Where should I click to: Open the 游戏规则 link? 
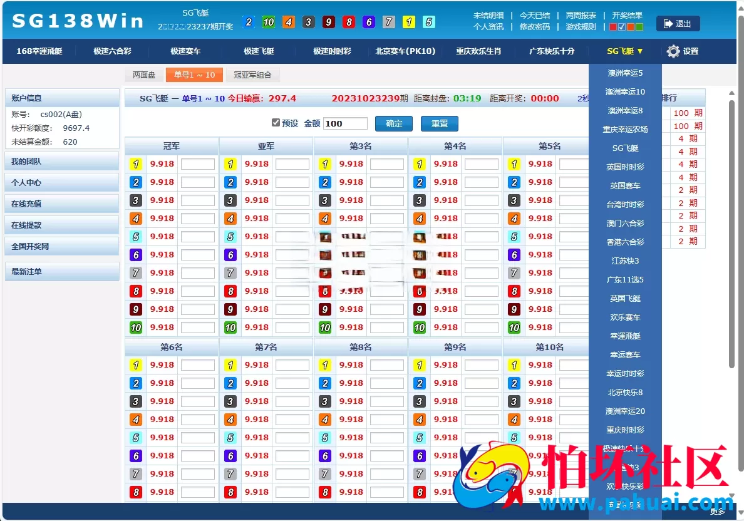pos(581,26)
